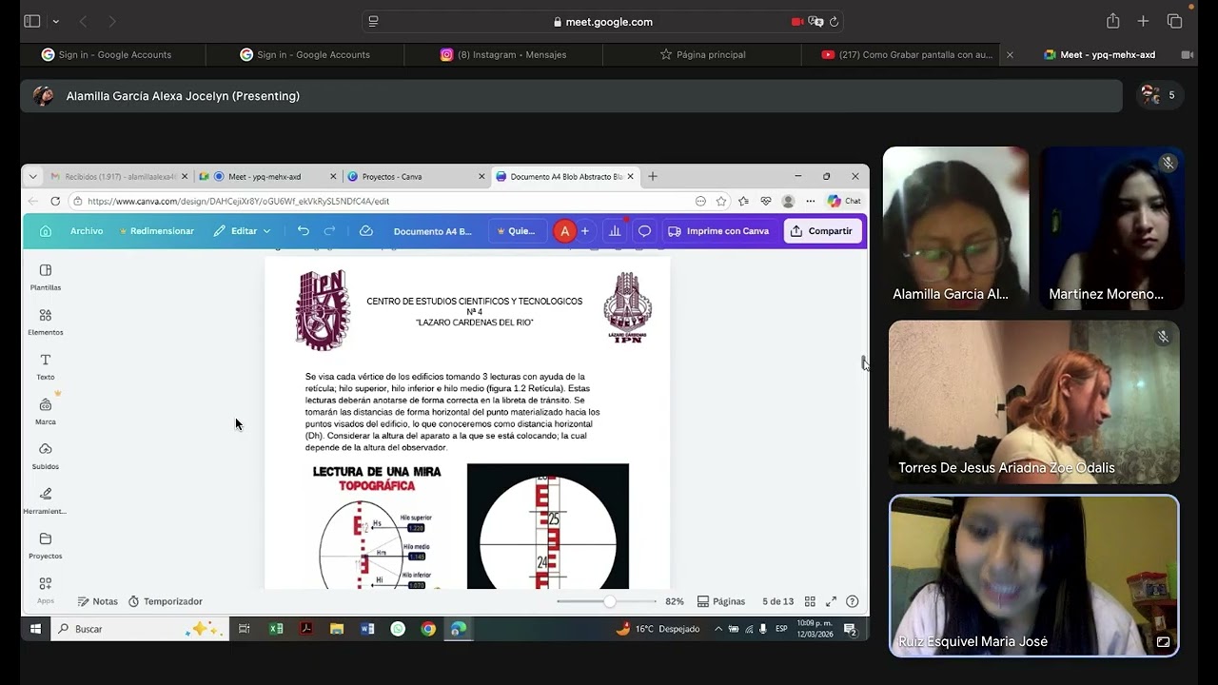Select Ruiz Esquivel Maria José video tile
This screenshot has width=1218, height=685.
1034,576
